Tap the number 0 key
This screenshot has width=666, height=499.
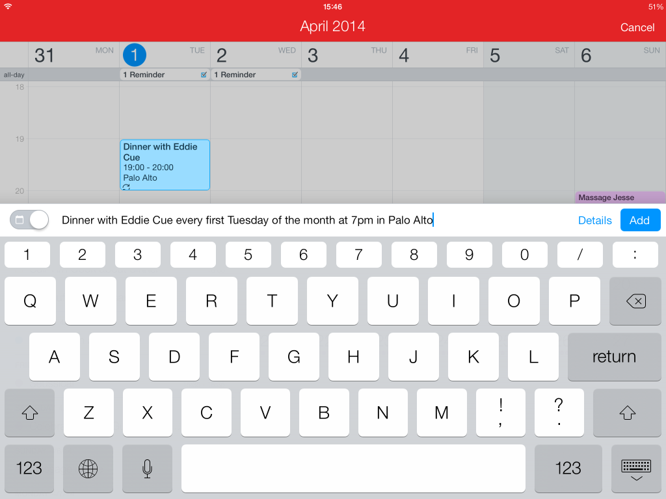[x=525, y=255]
